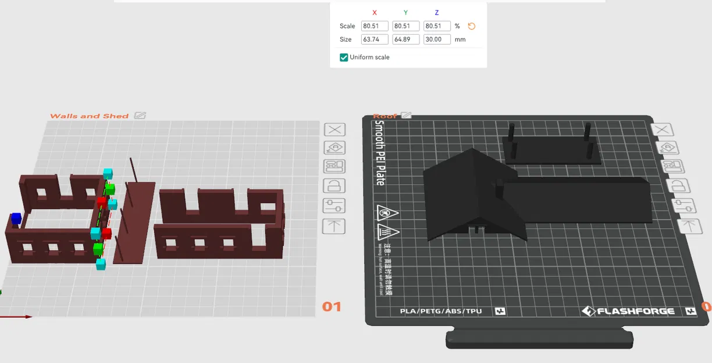Image resolution: width=712 pixels, height=363 pixels.
Task: Edit the Roof plate name icon
Action: (406, 116)
